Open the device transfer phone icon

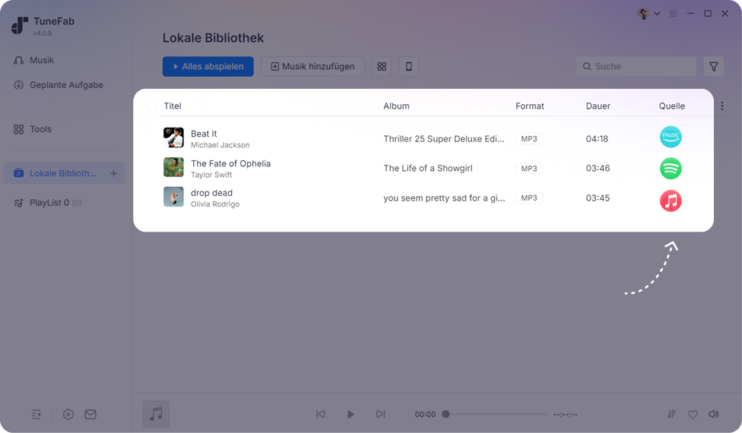click(409, 67)
